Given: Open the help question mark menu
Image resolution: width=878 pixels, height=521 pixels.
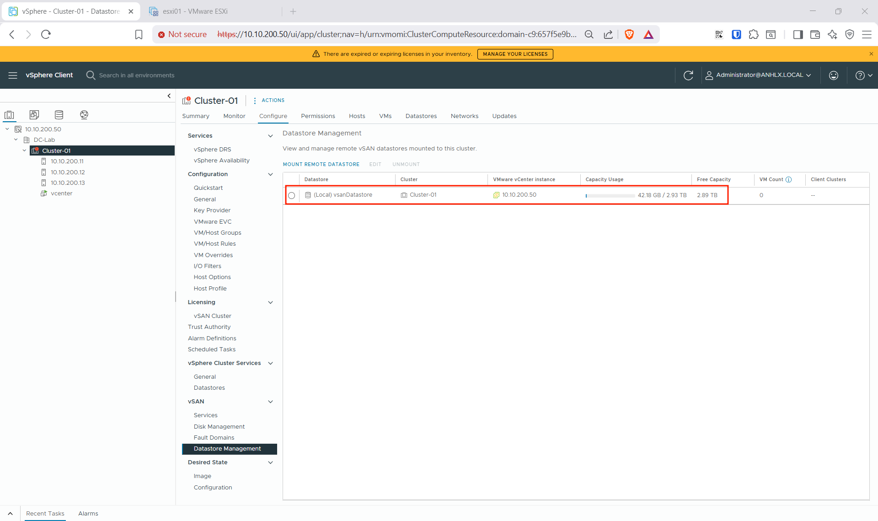Looking at the screenshot, I should click(x=864, y=75).
